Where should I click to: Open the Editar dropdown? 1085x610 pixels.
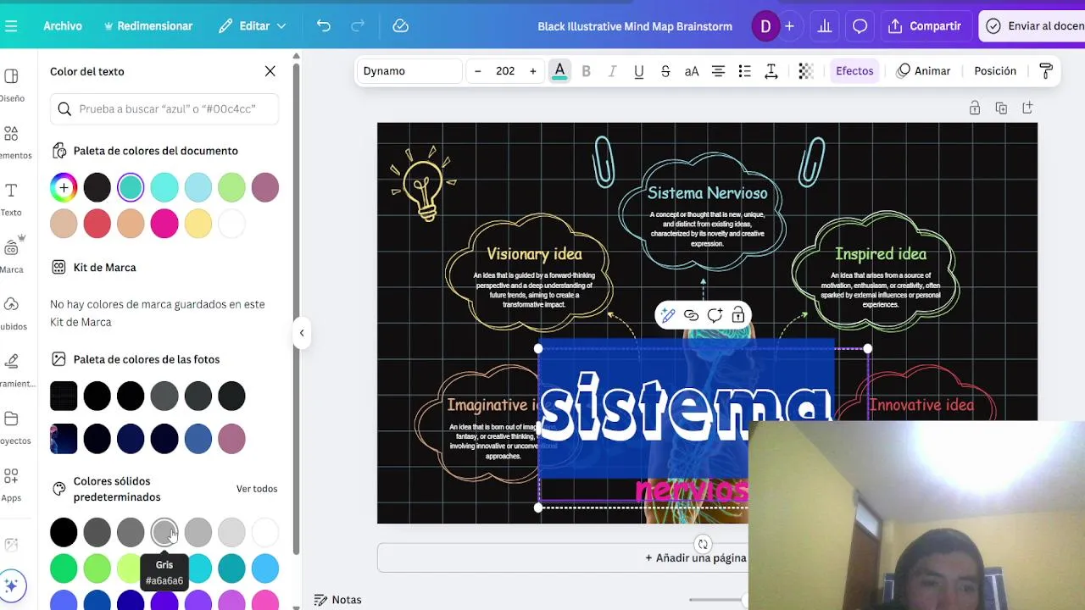(x=253, y=26)
